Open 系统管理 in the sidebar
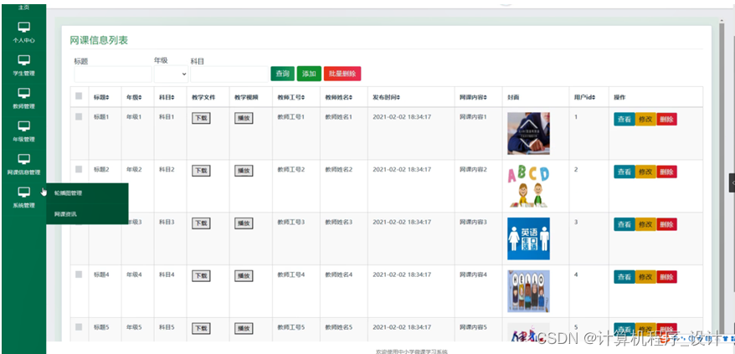The width and height of the screenshot is (735, 354). [x=24, y=198]
